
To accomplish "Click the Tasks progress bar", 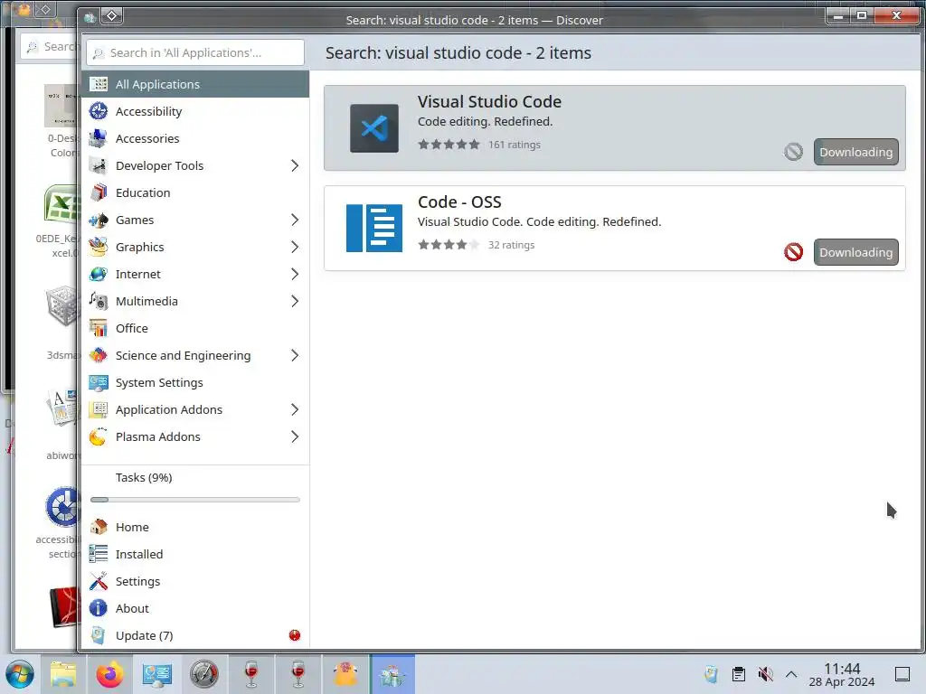I will coord(195,500).
